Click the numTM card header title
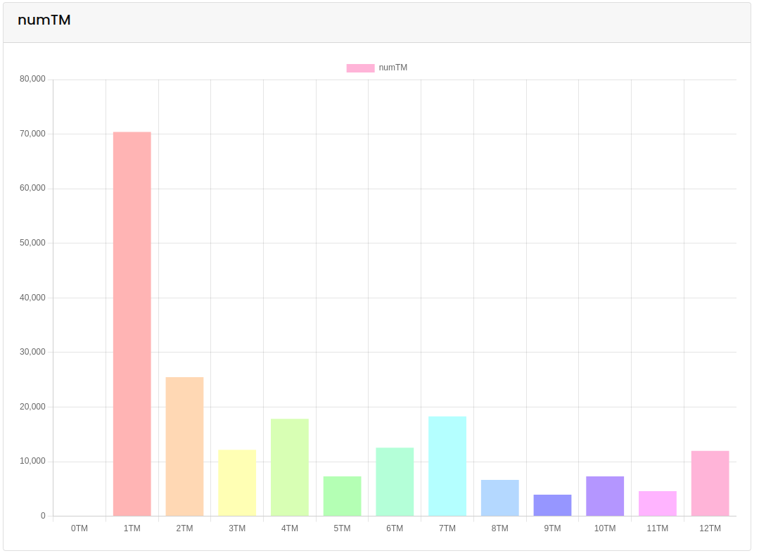 (x=44, y=20)
